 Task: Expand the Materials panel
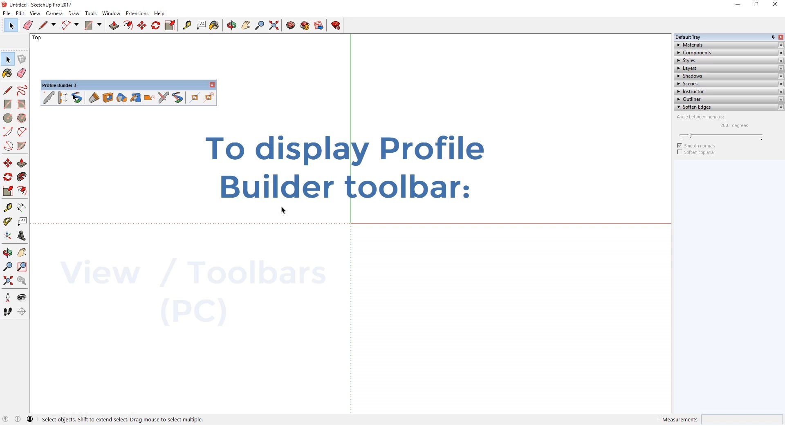[679, 45]
